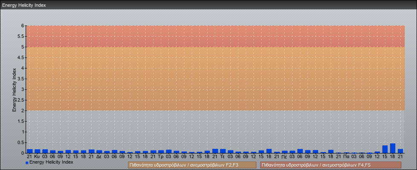Screen dimensions: 417x170
Task: Select the F4,F5 tornado probability legend box
Action: click(x=330, y=165)
